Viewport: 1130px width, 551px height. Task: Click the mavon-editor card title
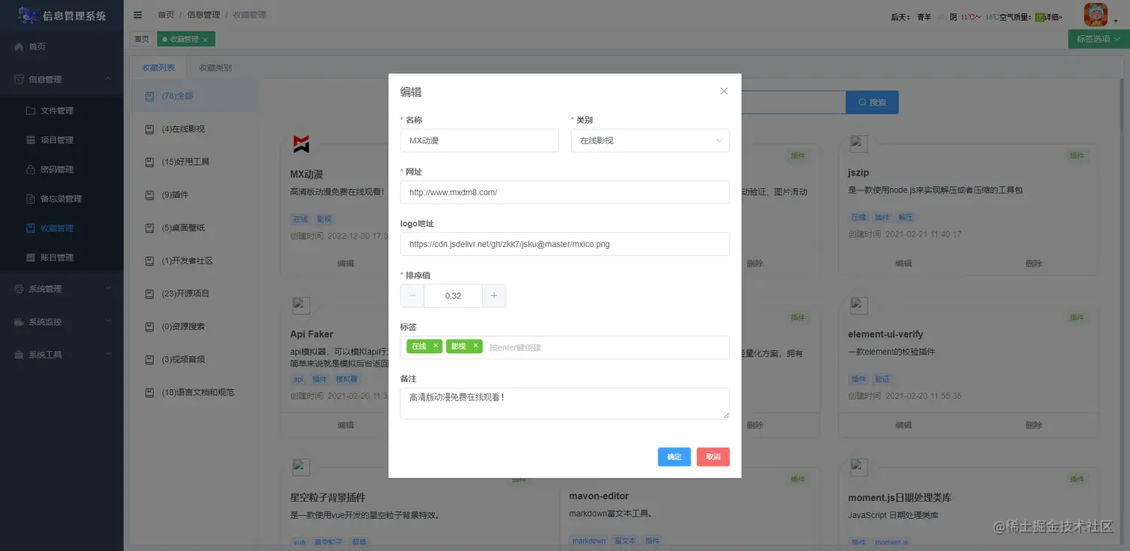(x=599, y=496)
